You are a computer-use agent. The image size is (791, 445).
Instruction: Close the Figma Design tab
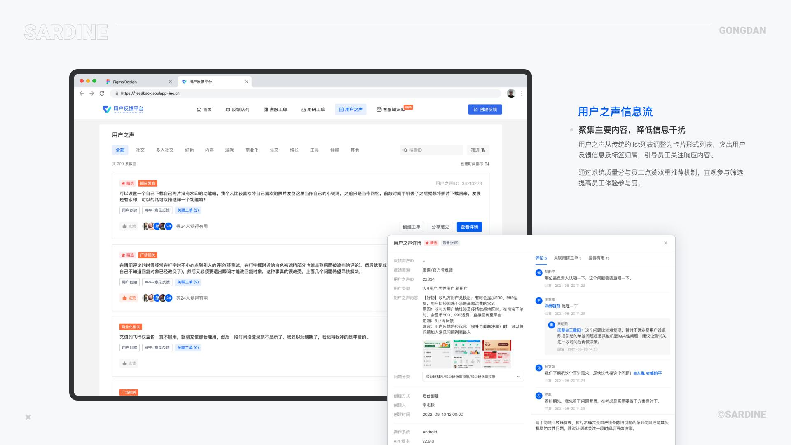(x=170, y=82)
